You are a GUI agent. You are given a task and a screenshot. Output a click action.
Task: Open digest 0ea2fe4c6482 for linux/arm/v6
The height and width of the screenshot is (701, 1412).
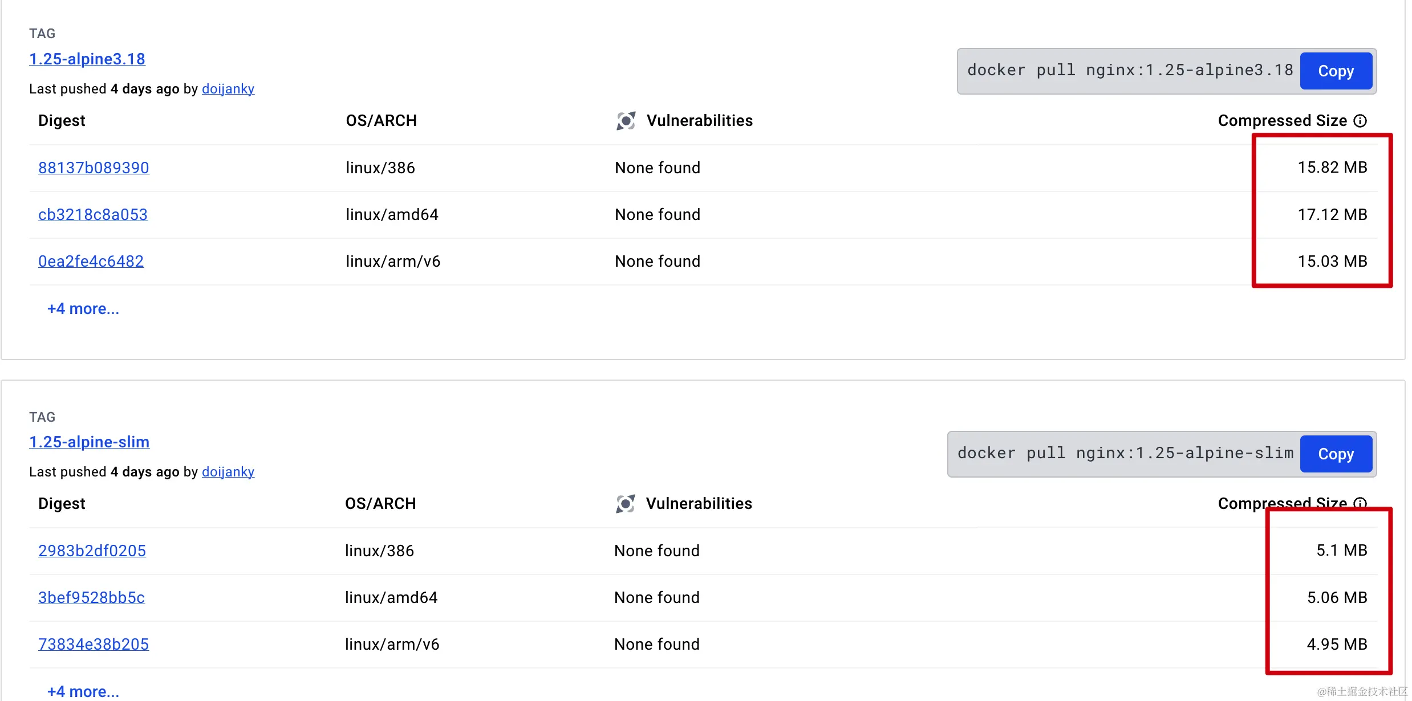point(91,262)
